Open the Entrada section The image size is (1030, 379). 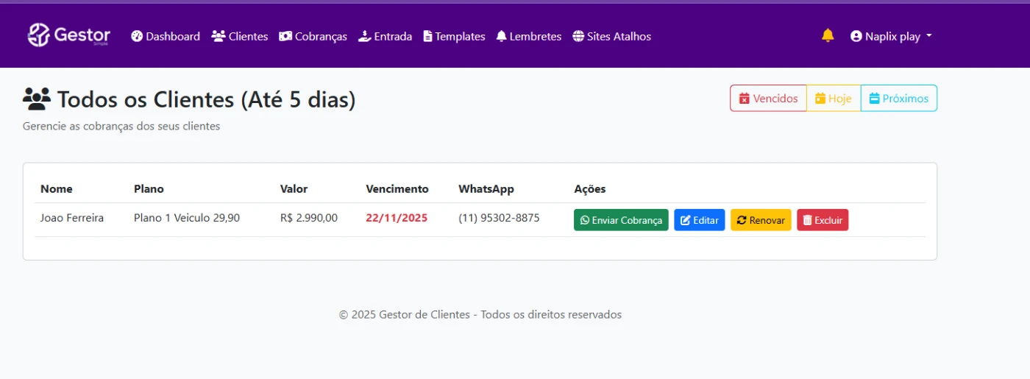[385, 36]
